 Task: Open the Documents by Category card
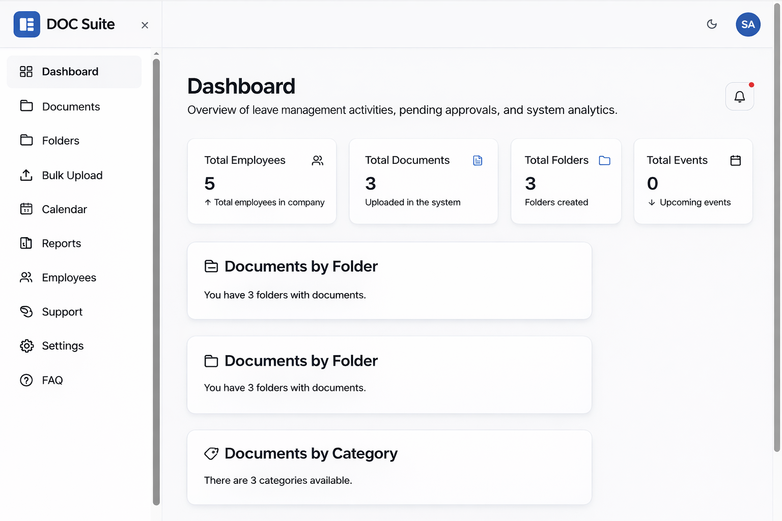tap(389, 467)
